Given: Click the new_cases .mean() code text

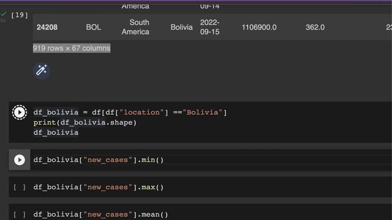Looking at the screenshot, I should (x=100, y=215).
